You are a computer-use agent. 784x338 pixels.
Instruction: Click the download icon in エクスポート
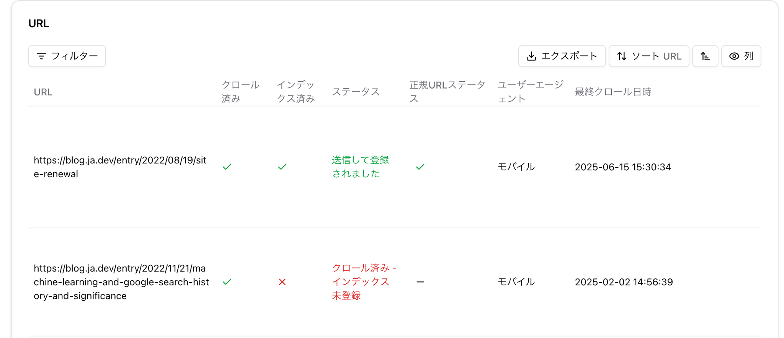531,56
